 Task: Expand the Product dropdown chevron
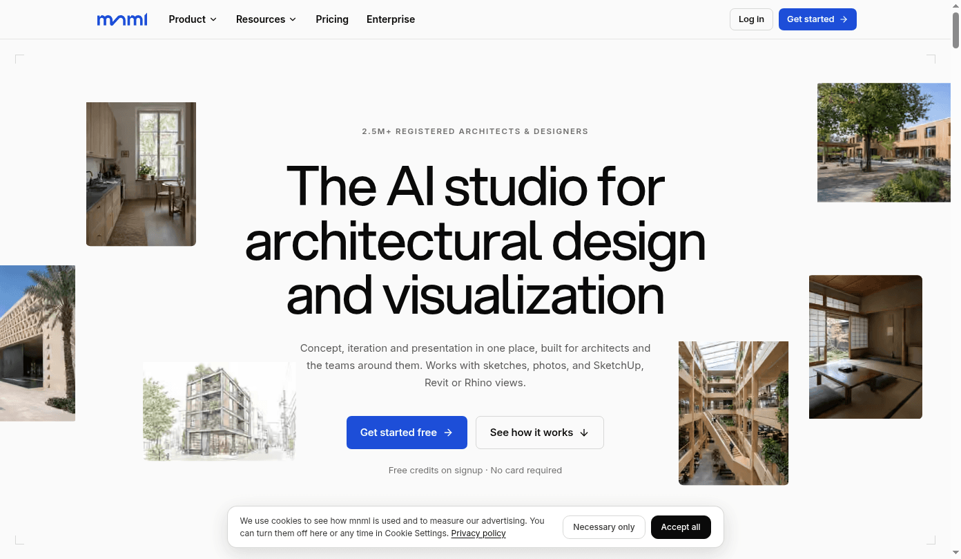213,19
